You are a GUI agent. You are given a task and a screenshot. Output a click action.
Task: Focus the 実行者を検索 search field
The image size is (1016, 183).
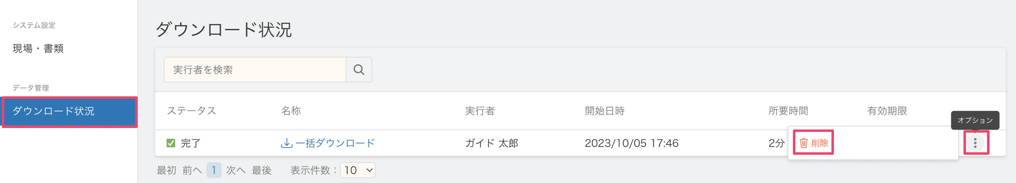click(x=255, y=70)
